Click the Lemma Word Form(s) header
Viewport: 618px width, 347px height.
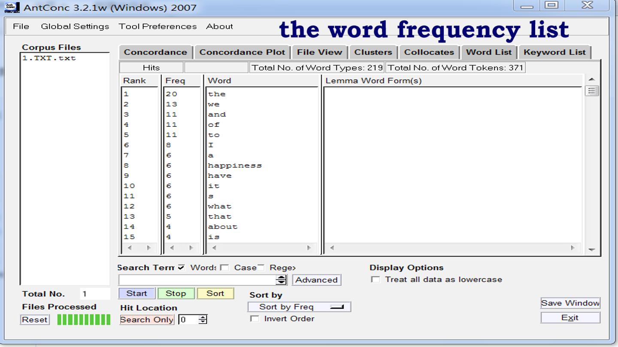click(x=373, y=81)
